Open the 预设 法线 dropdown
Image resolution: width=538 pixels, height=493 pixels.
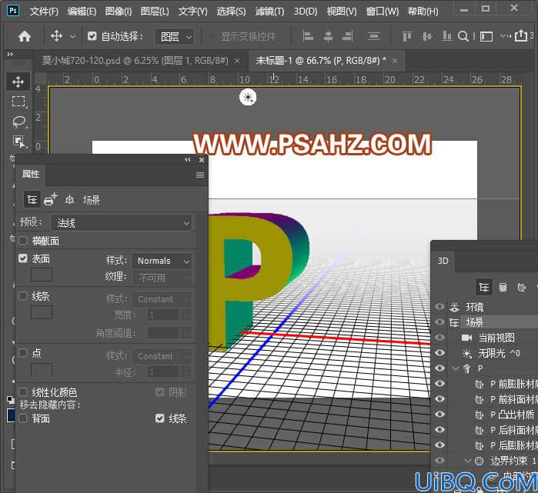click(x=122, y=223)
